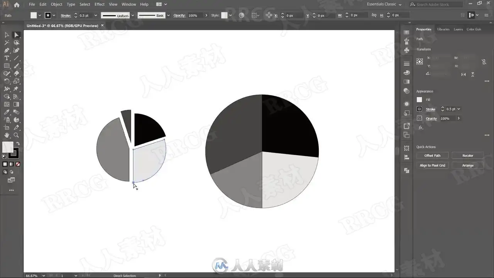494x278 pixels.
Task: Activate the Type tool
Action: click(7, 58)
